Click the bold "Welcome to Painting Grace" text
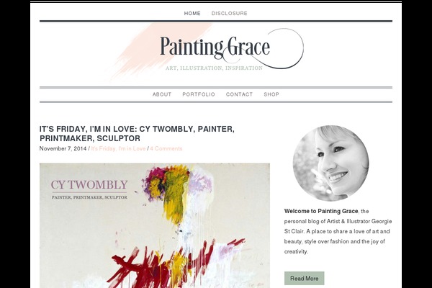This screenshot has height=288, width=432. click(x=321, y=211)
